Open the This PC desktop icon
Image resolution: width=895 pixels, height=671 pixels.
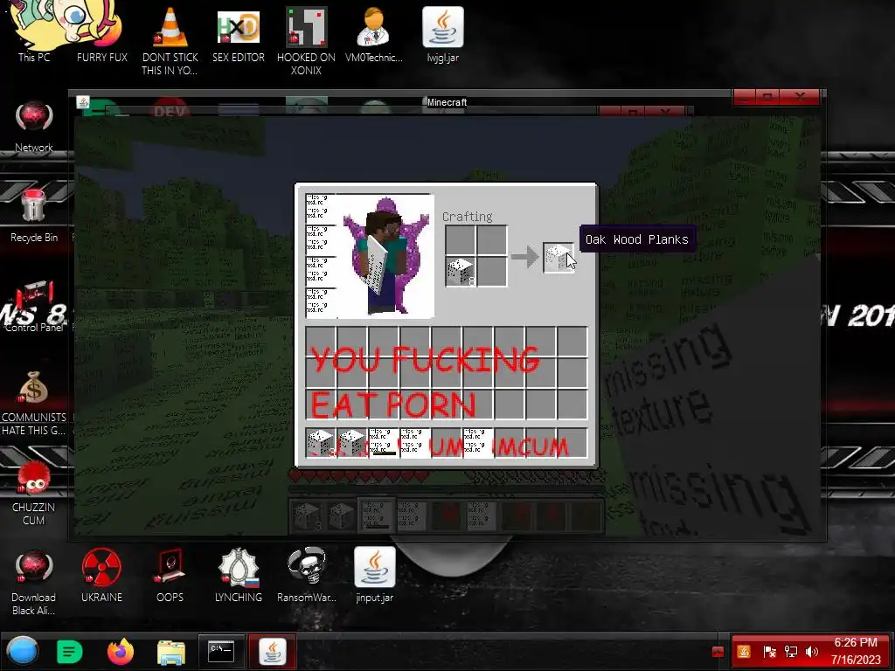[x=34, y=31]
